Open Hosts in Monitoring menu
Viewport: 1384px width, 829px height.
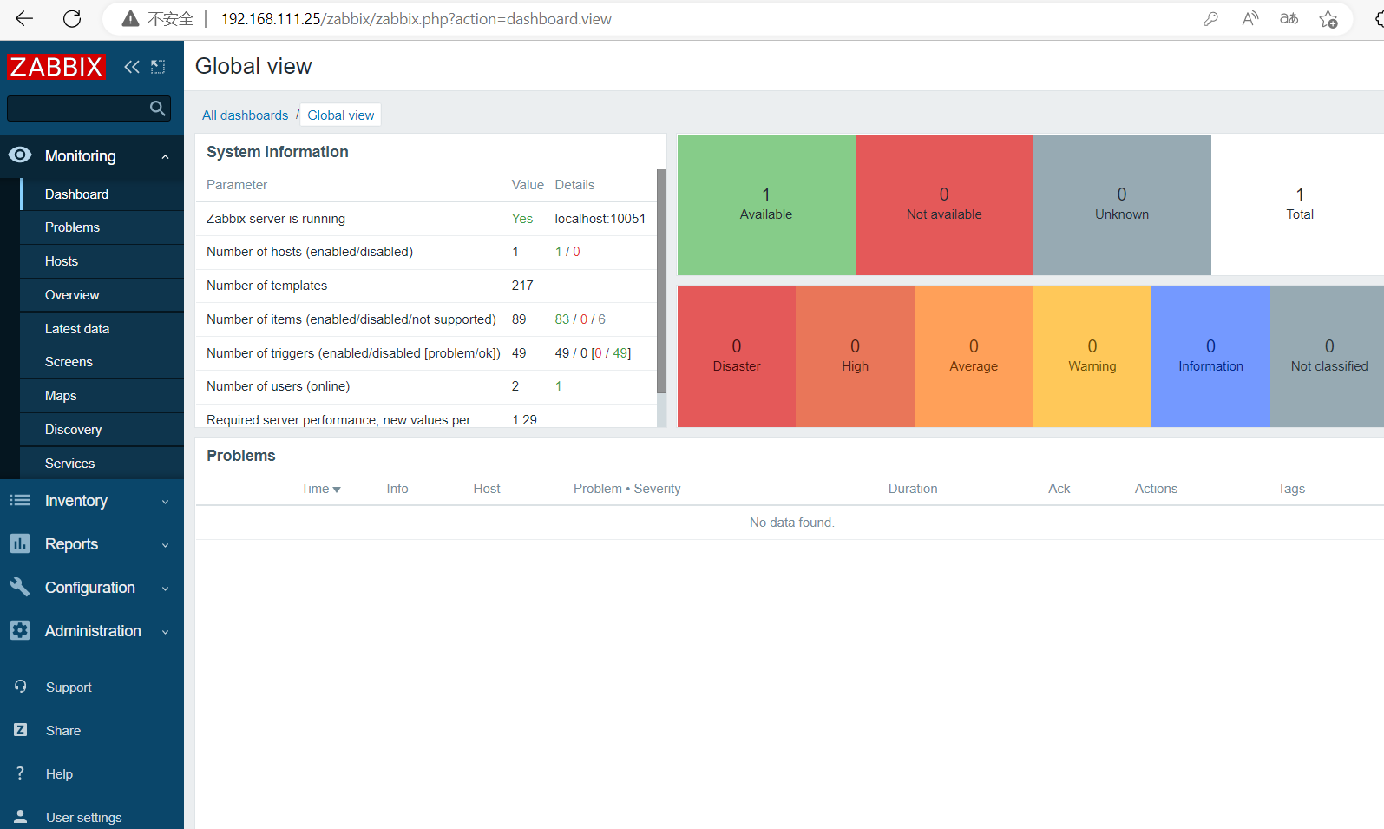(102, 261)
